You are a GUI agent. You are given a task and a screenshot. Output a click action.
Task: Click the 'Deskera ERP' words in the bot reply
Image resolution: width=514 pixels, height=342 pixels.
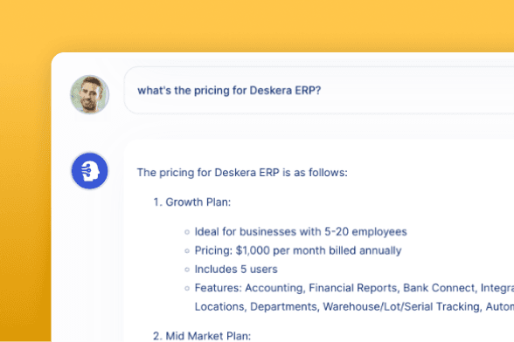[247, 173]
